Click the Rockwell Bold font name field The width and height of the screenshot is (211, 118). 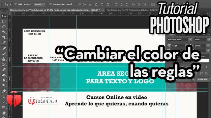click(x=178, y=40)
